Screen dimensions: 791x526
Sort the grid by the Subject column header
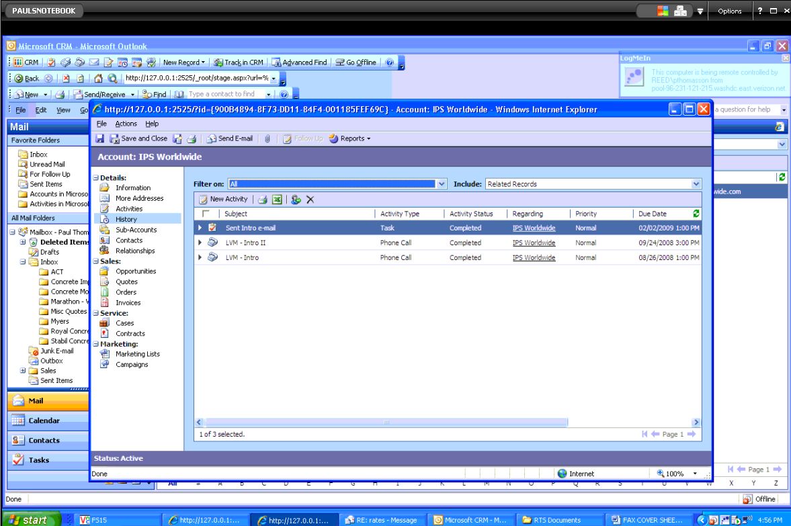click(236, 214)
